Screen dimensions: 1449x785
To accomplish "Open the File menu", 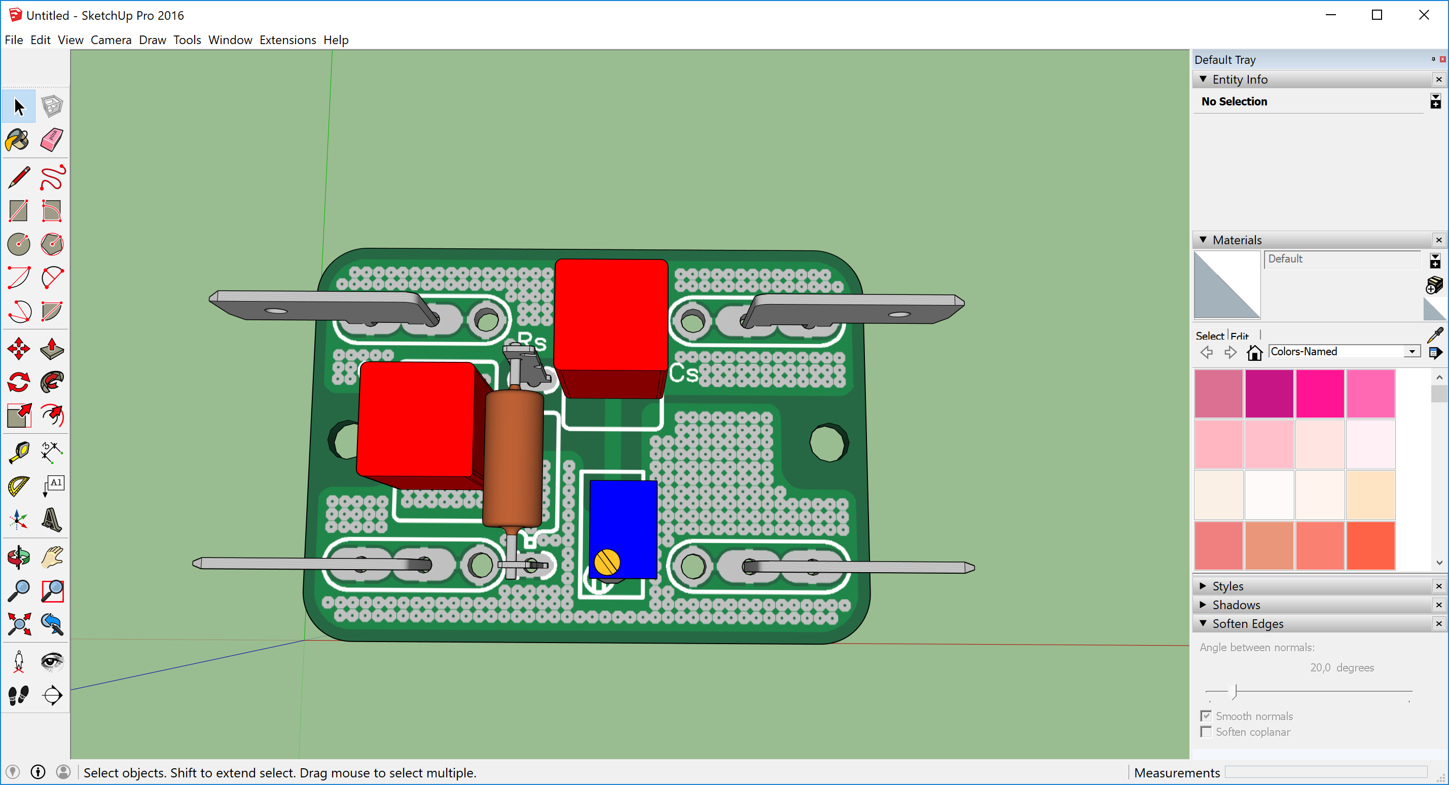I will click(x=14, y=40).
